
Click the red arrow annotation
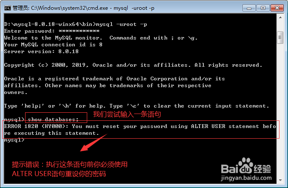[94, 142]
